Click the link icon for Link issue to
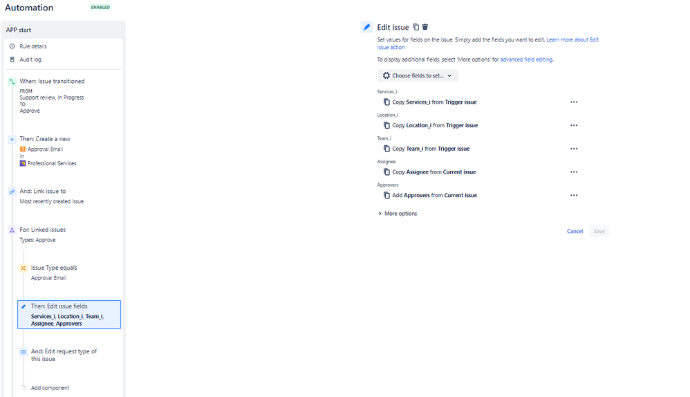Image resolution: width=690 pixels, height=397 pixels. 12,192
